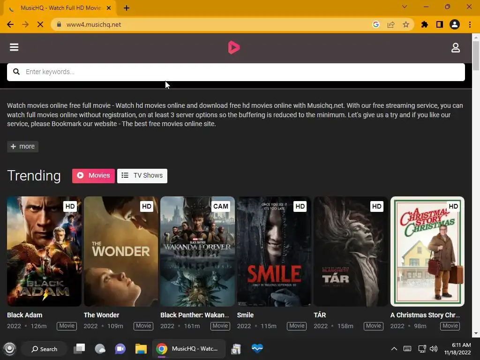
Task: Click the Movie tag under Smile
Action: [x=297, y=326]
